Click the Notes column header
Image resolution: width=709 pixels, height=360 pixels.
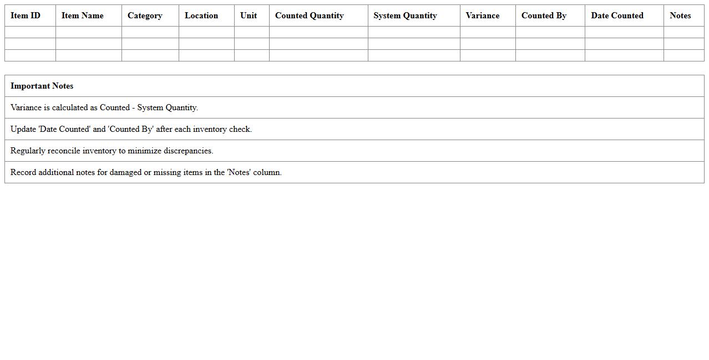680,16
